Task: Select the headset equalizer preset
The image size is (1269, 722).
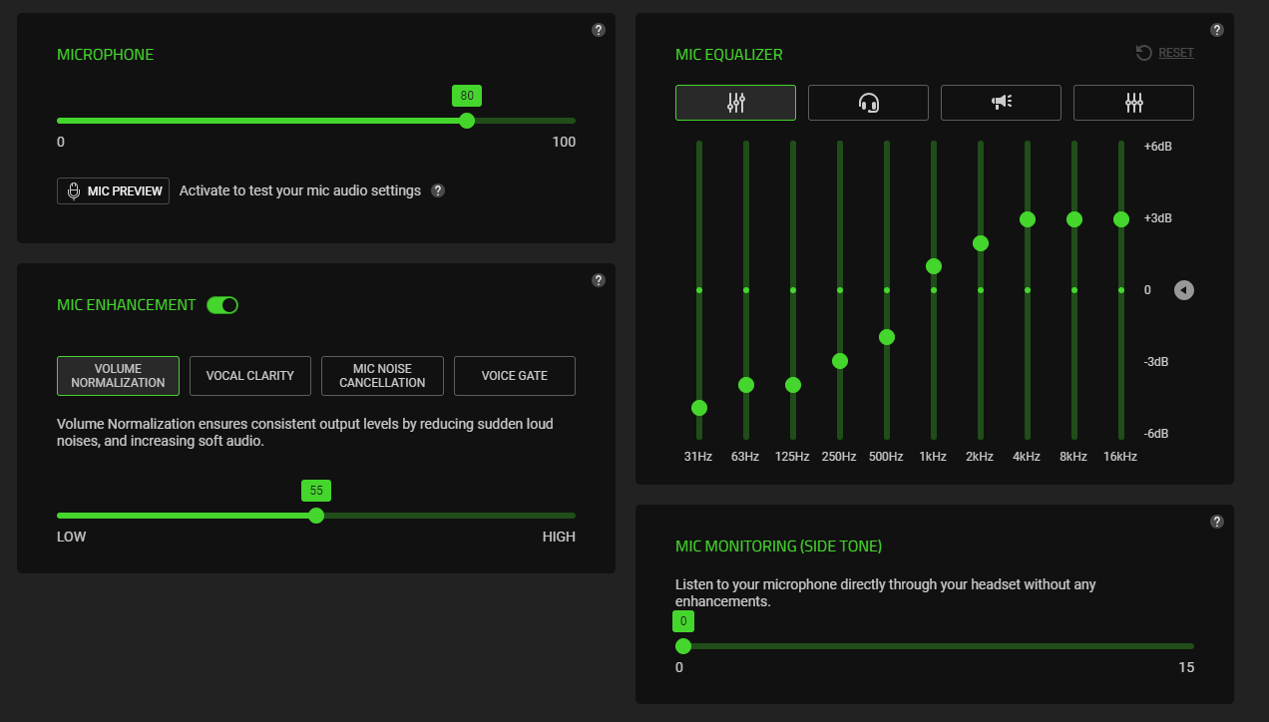Action: tap(868, 103)
